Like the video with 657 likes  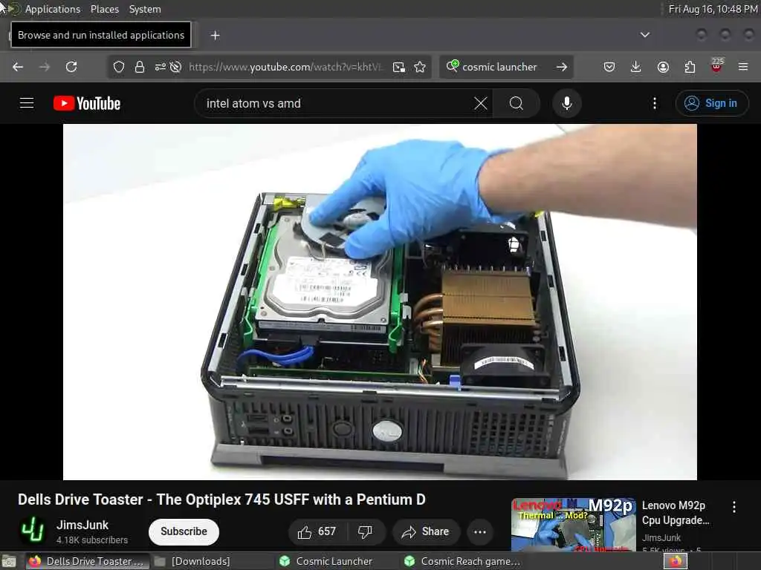[317, 531]
